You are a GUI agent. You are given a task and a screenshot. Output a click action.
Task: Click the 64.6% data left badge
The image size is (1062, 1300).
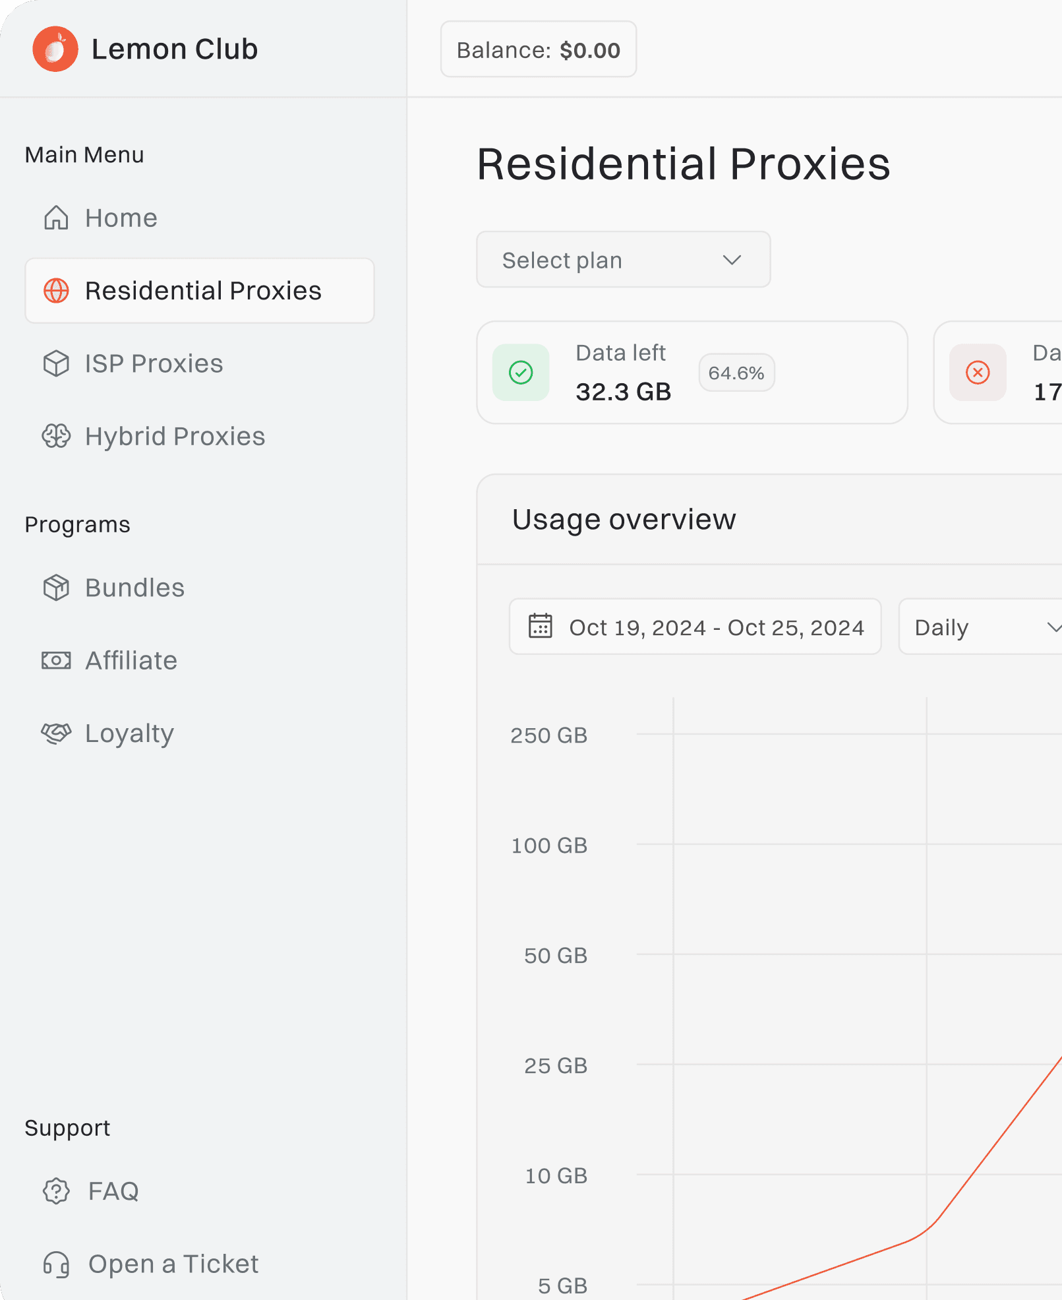point(736,373)
